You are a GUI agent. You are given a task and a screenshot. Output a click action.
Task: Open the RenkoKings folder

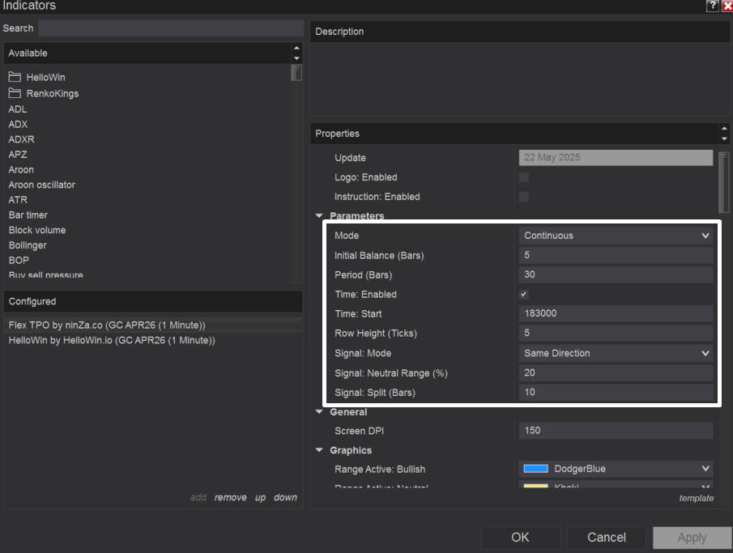click(52, 93)
